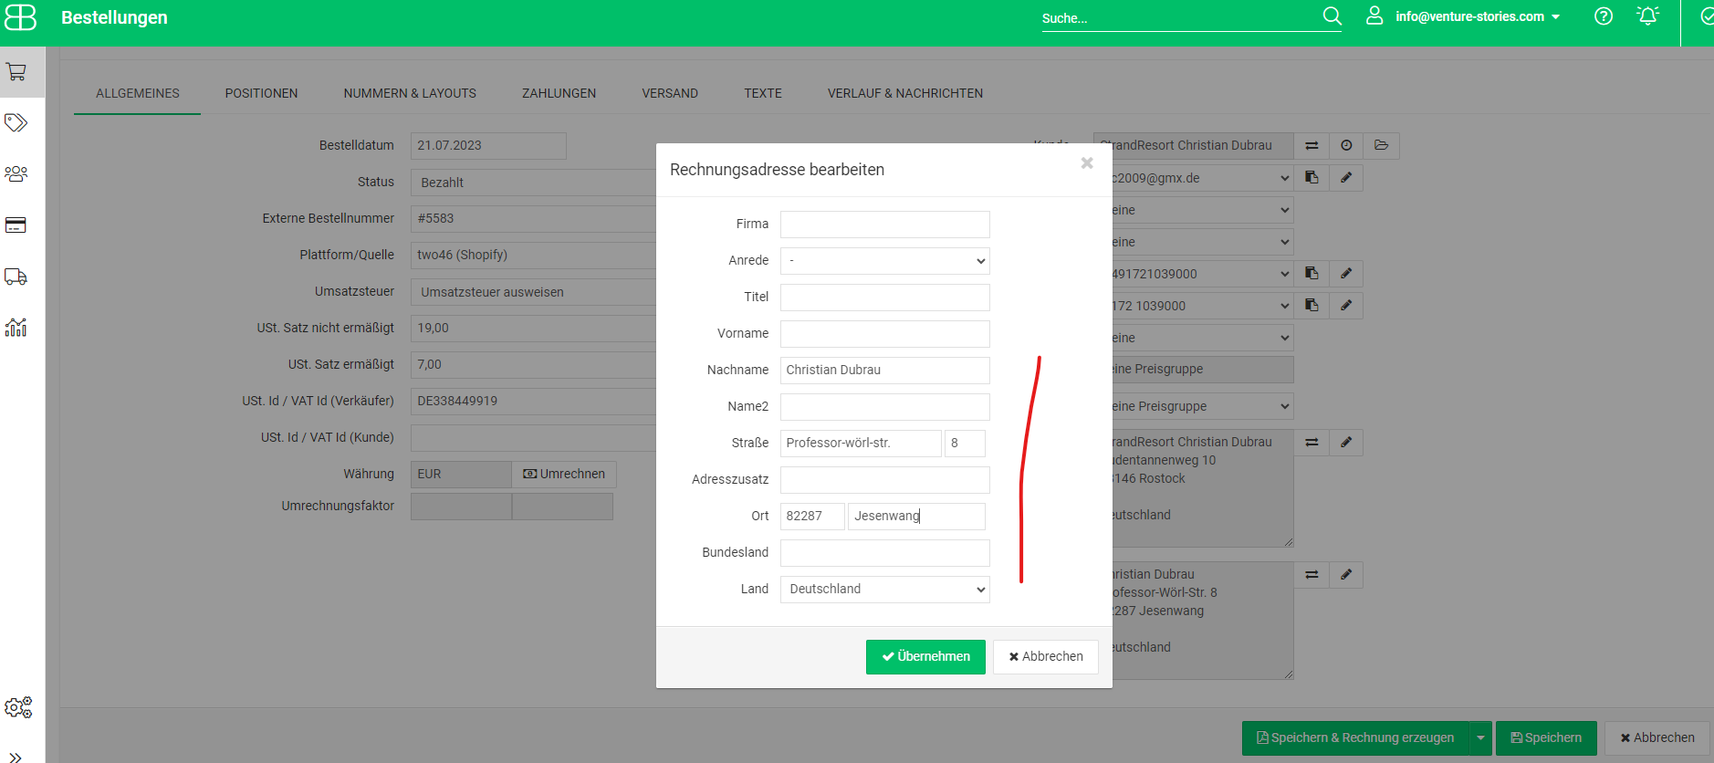Click the Firma input field
The width and height of the screenshot is (1714, 763).
coord(885,225)
